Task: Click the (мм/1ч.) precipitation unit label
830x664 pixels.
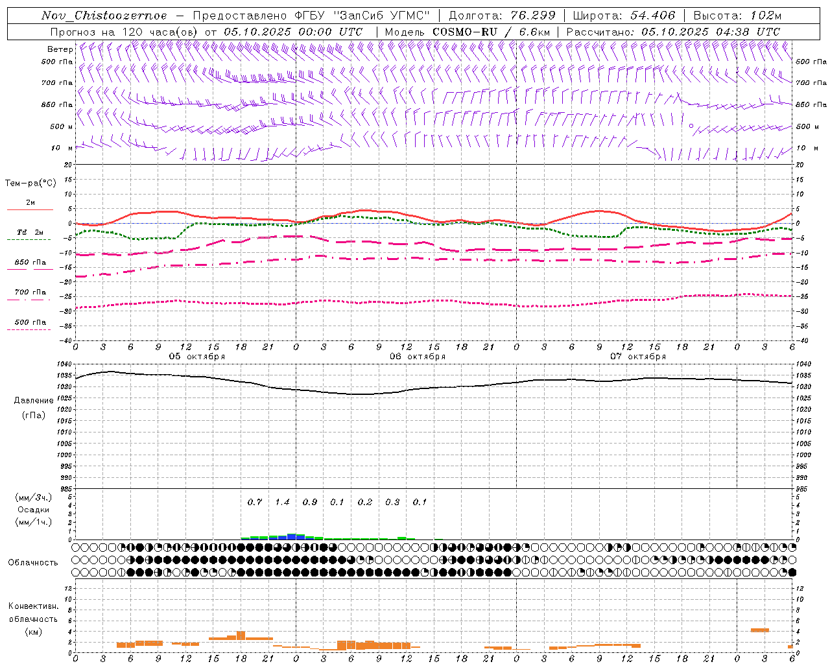Action: tap(34, 522)
